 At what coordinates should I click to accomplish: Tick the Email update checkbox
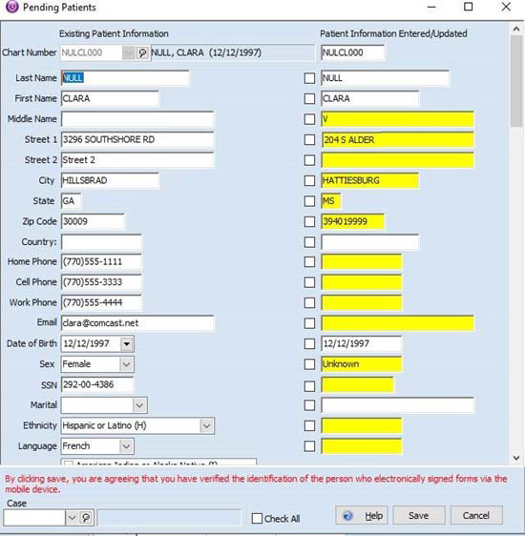coord(309,323)
